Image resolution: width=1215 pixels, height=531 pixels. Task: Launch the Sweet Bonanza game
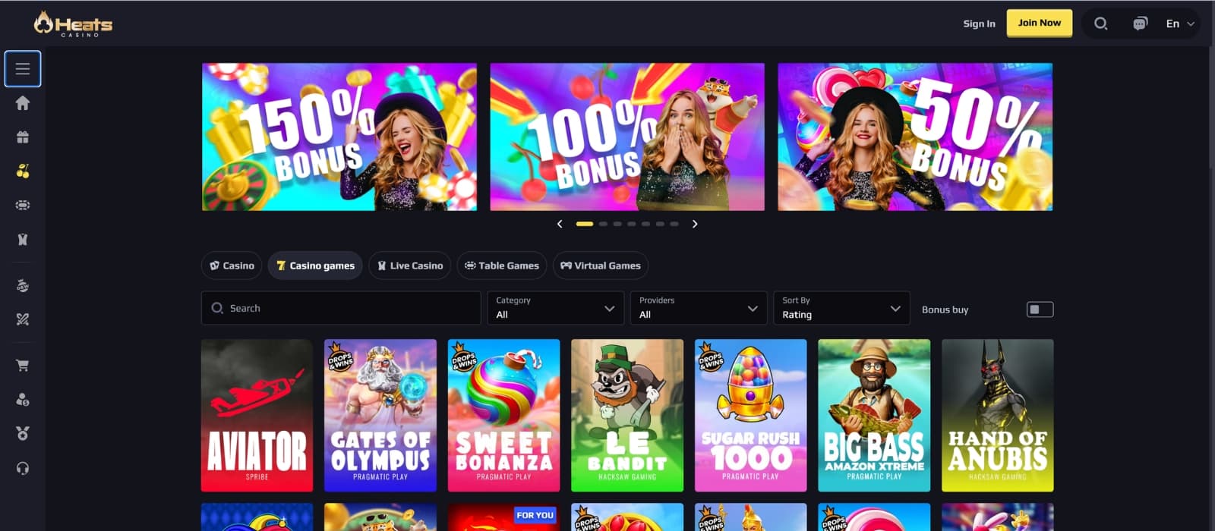click(503, 415)
